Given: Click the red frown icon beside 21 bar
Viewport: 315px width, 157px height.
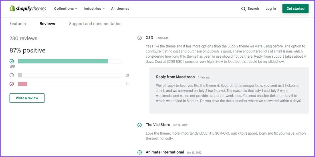Looking at the screenshot, I should pos(12,84).
